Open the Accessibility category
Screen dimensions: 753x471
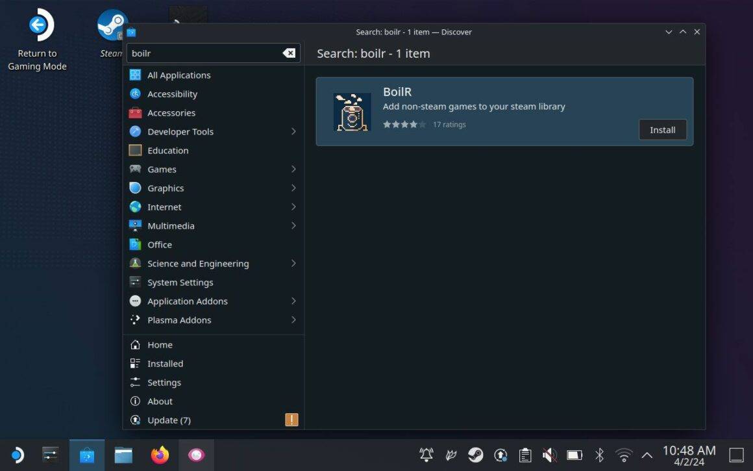pyautogui.click(x=213, y=94)
